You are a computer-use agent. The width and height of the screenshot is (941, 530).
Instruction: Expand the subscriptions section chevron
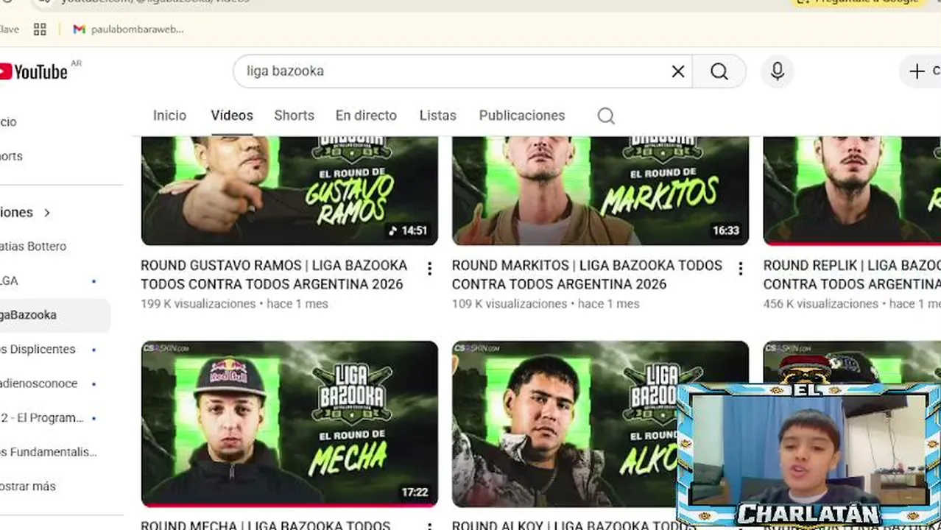pos(47,213)
